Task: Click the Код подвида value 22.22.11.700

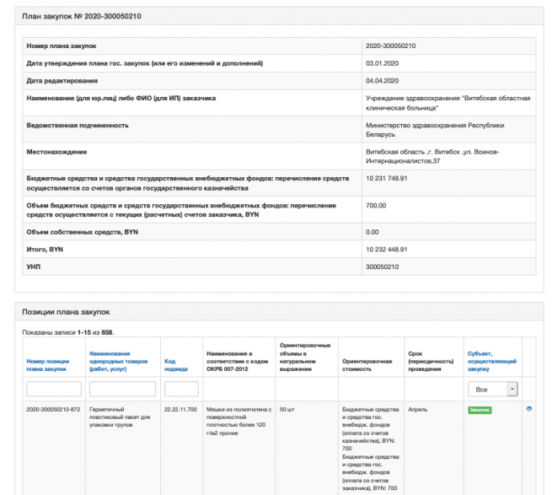Action: point(180,409)
